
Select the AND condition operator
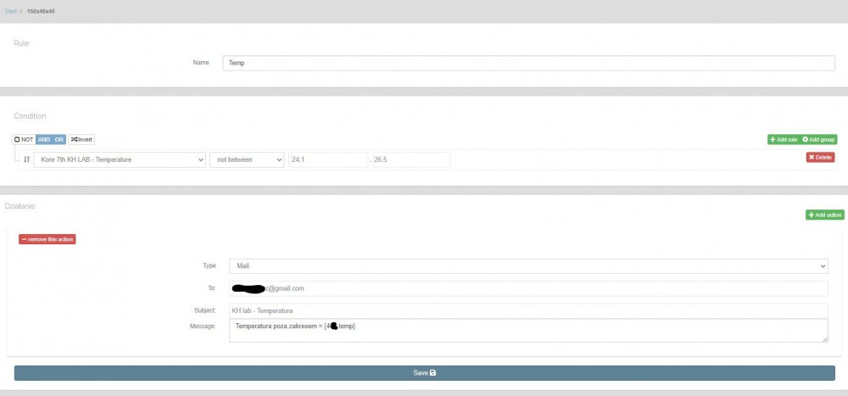click(43, 139)
